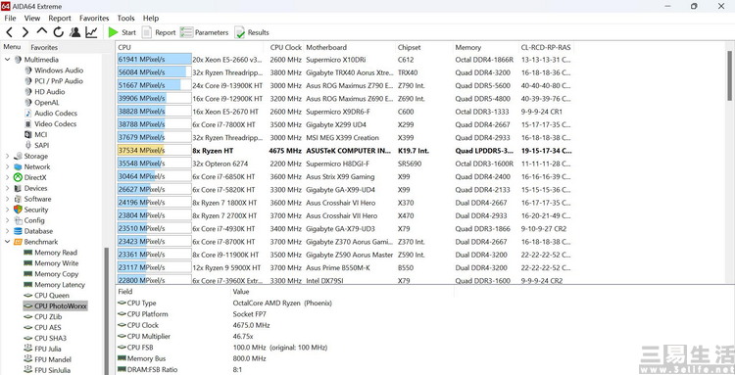Select the 12x Ryzen 9 5900X HT row
Image resolution: width=735 pixels, height=375 pixels.
click(x=345, y=268)
